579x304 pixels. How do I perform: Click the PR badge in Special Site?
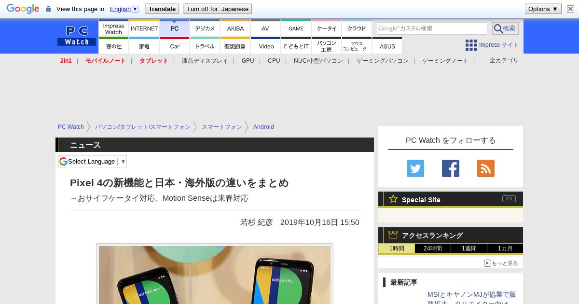(509, 199)
